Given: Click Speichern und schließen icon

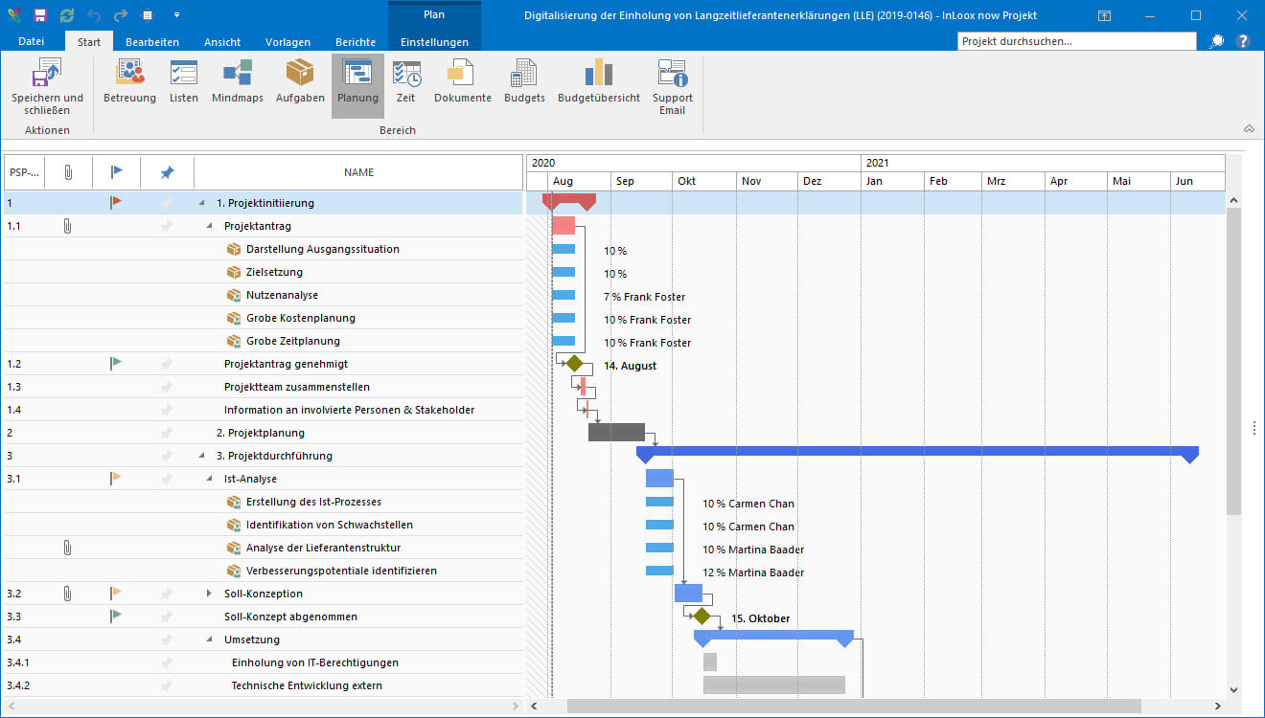Looking at the screenshot, I should point(47,74).
